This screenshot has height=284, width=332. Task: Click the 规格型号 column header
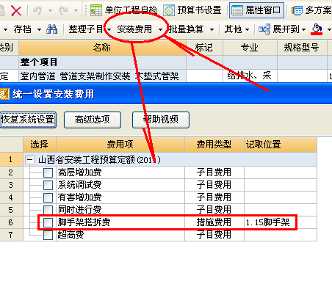302,48
